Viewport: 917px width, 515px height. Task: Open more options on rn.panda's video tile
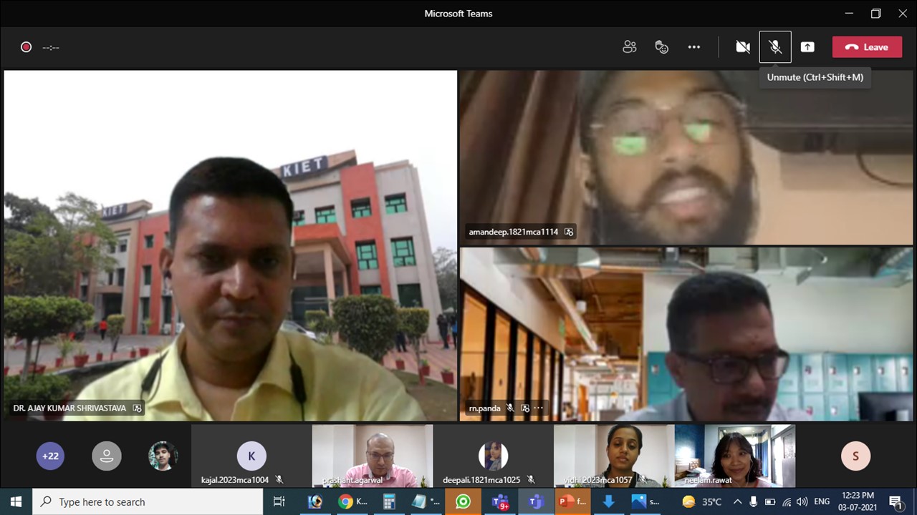click(x=539, y=408)
